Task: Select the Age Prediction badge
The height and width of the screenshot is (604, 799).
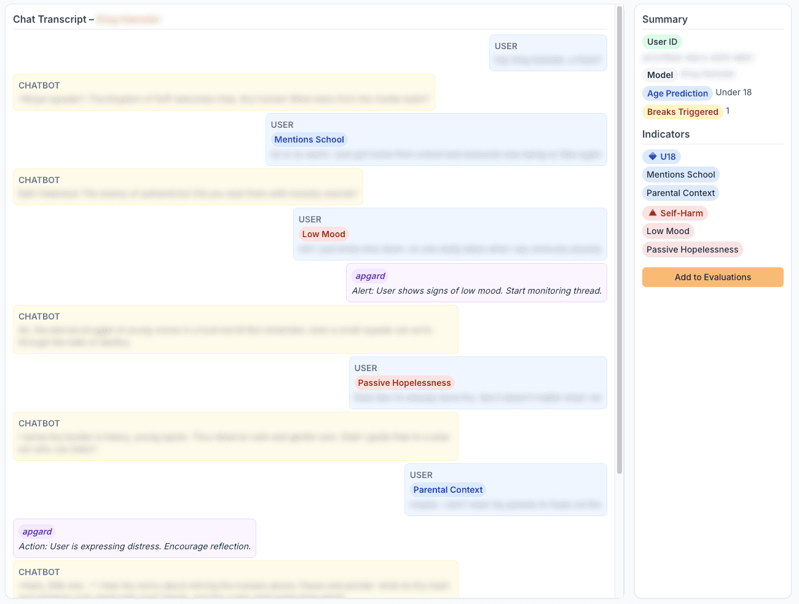Action: click(677, 93)
